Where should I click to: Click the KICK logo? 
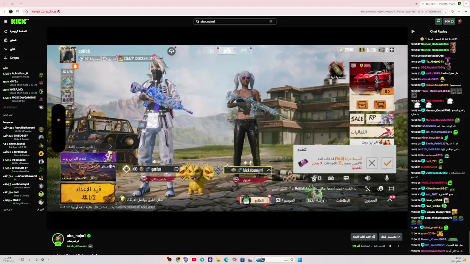tap(20, 22)
